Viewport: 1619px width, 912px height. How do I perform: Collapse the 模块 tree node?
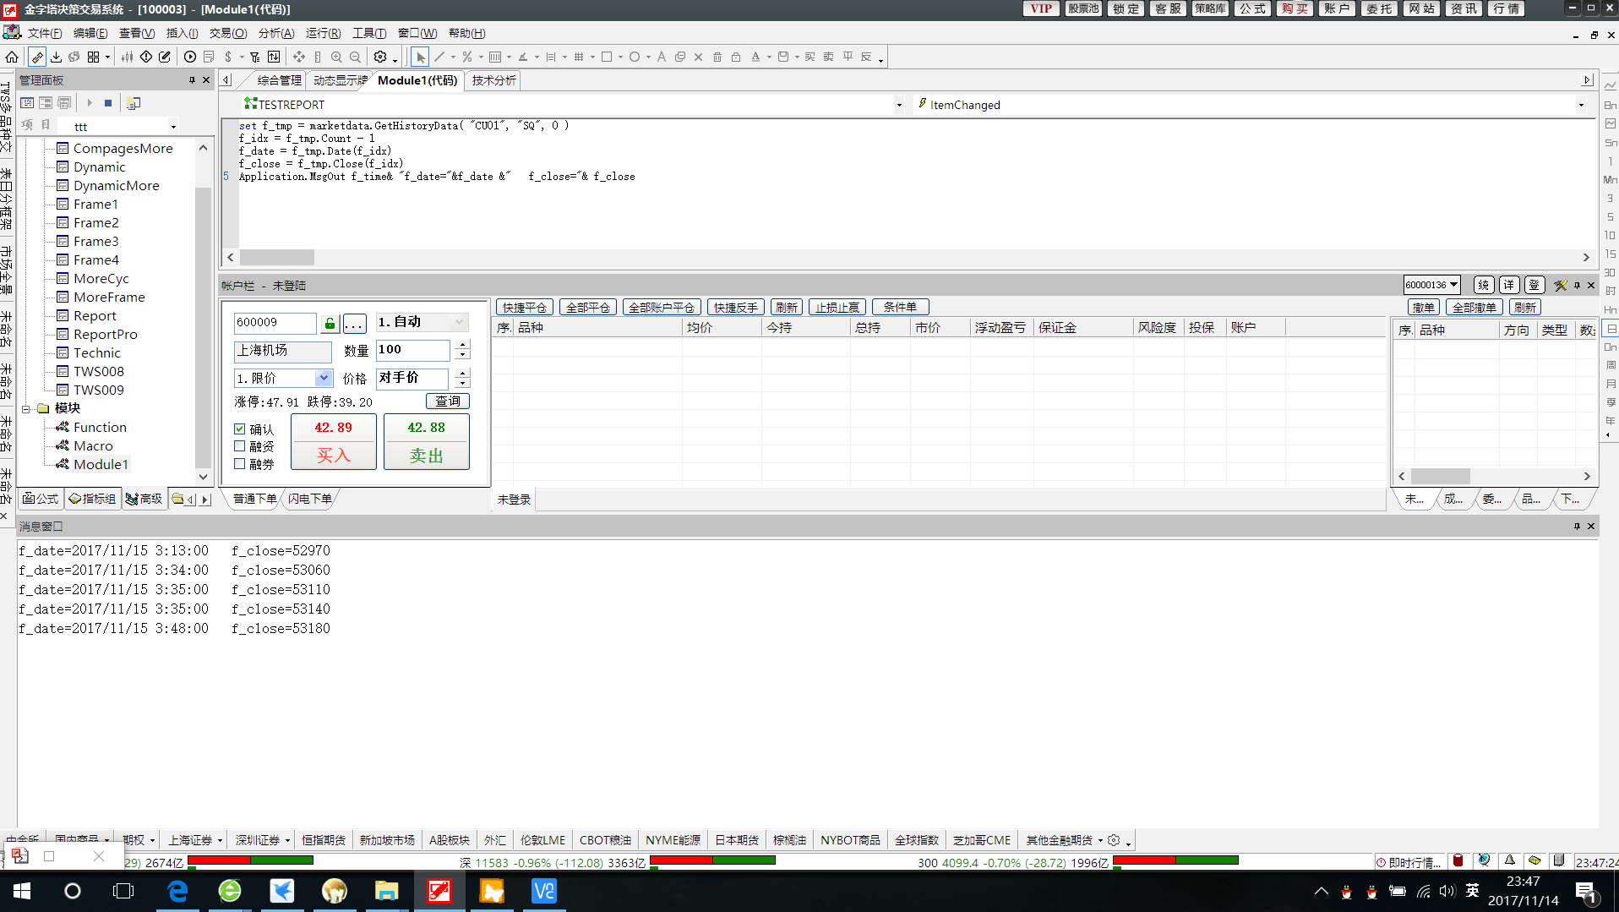(x=26, y=408)
